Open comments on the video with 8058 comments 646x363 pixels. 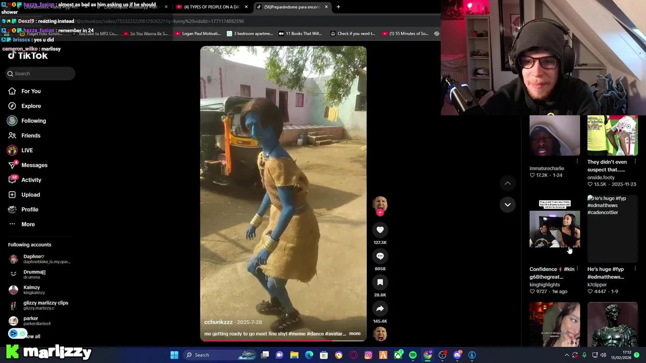[380, 256]
